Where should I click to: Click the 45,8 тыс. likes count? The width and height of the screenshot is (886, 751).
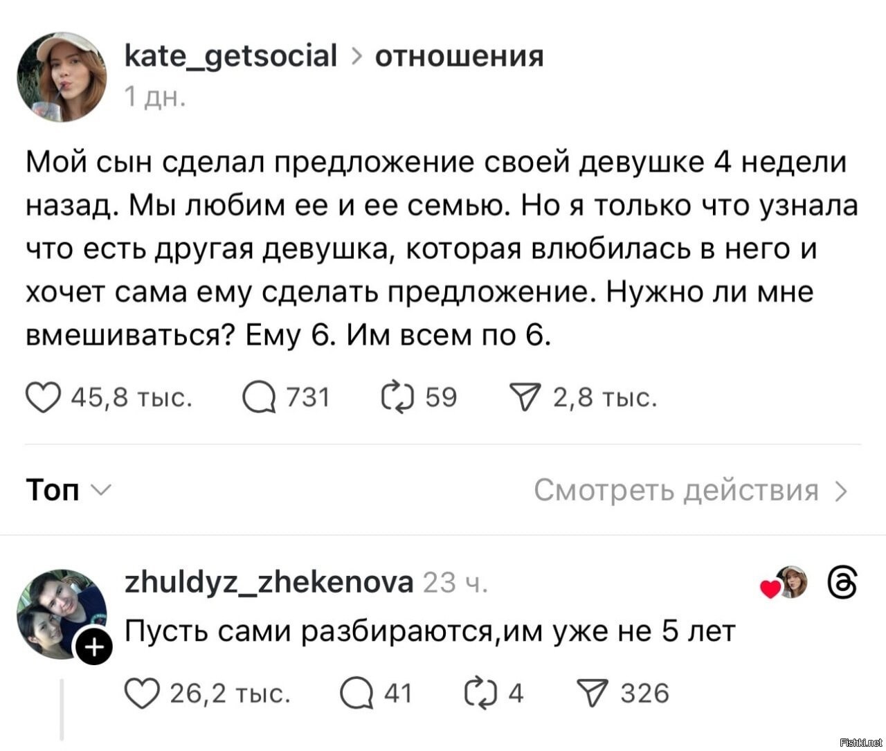(132, 398)
